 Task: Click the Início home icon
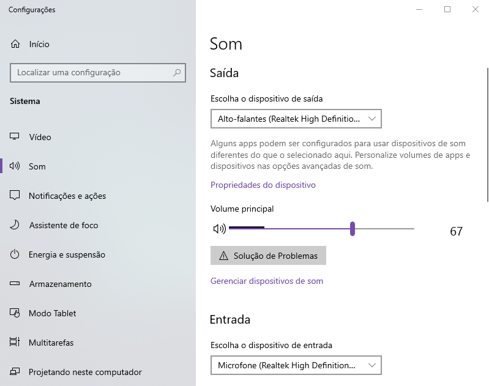pos(15,44)
